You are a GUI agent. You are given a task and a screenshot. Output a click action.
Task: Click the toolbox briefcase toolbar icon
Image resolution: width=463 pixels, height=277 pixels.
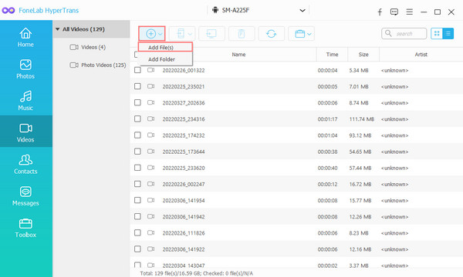click(299, 34)
